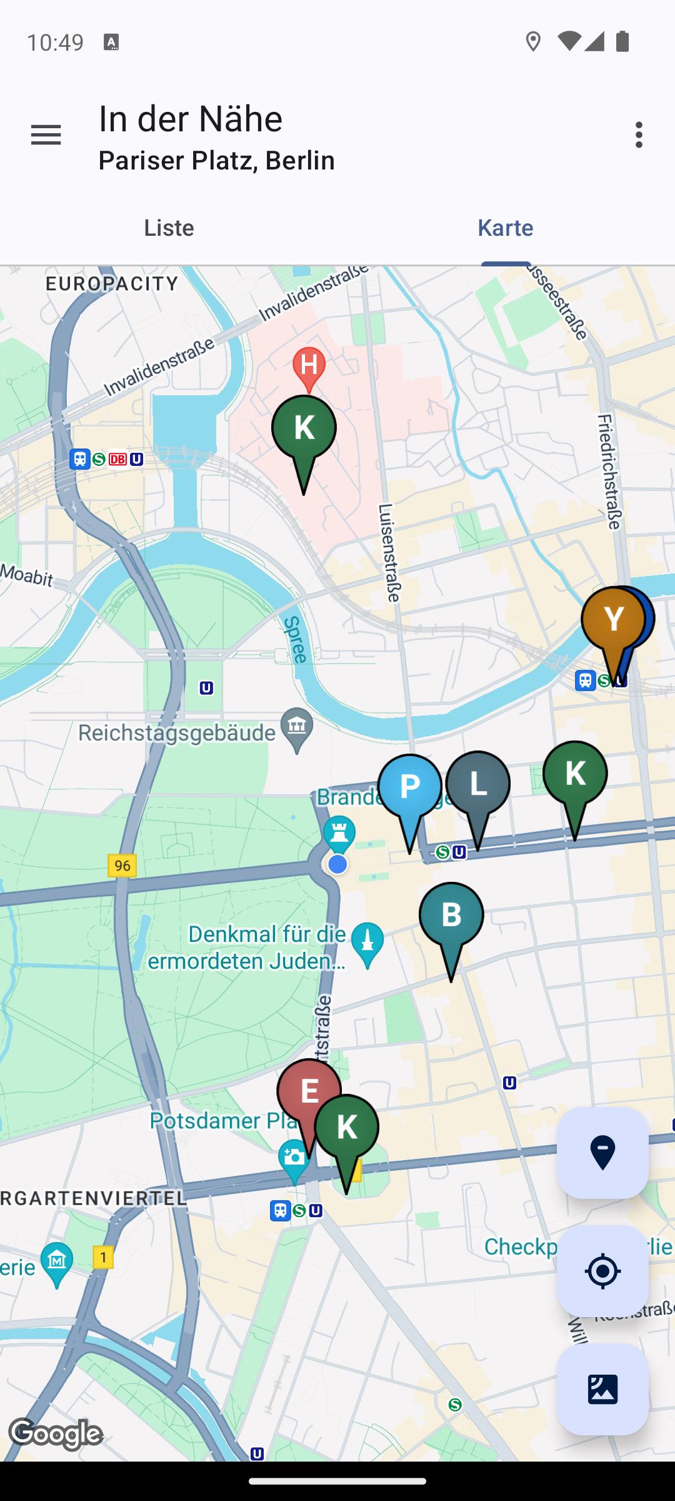Tap green K marker near Invalidenstraße hospital
This screenshot has height=1501, width=675.
(304, 435)
